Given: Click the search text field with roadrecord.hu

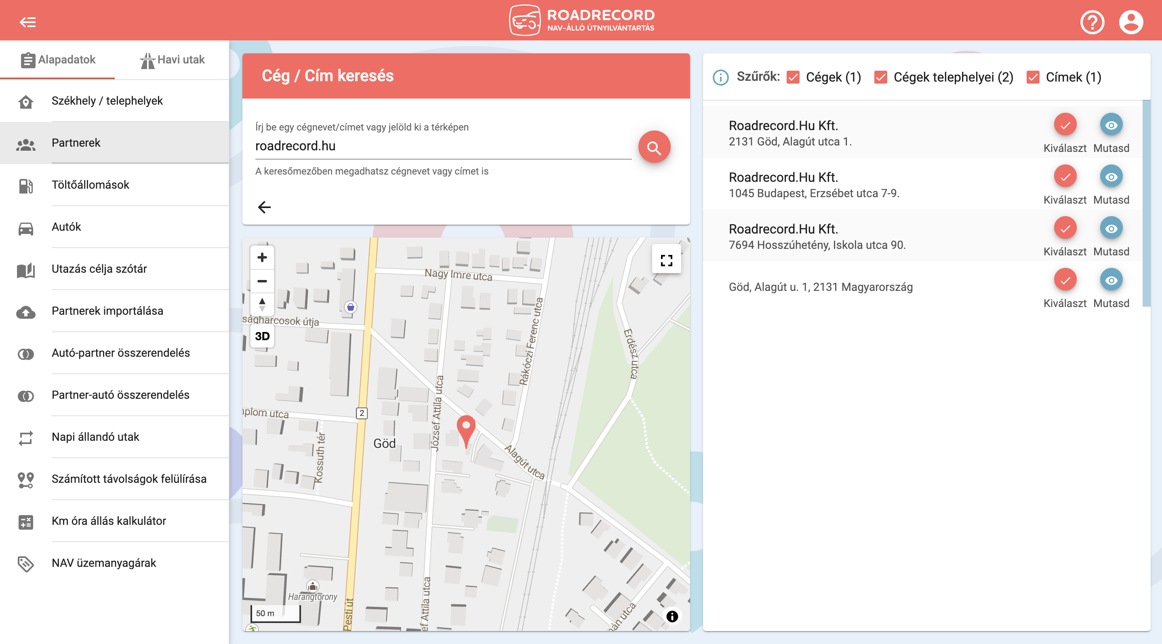Looking at the screenshot, I should pos(443,146).
